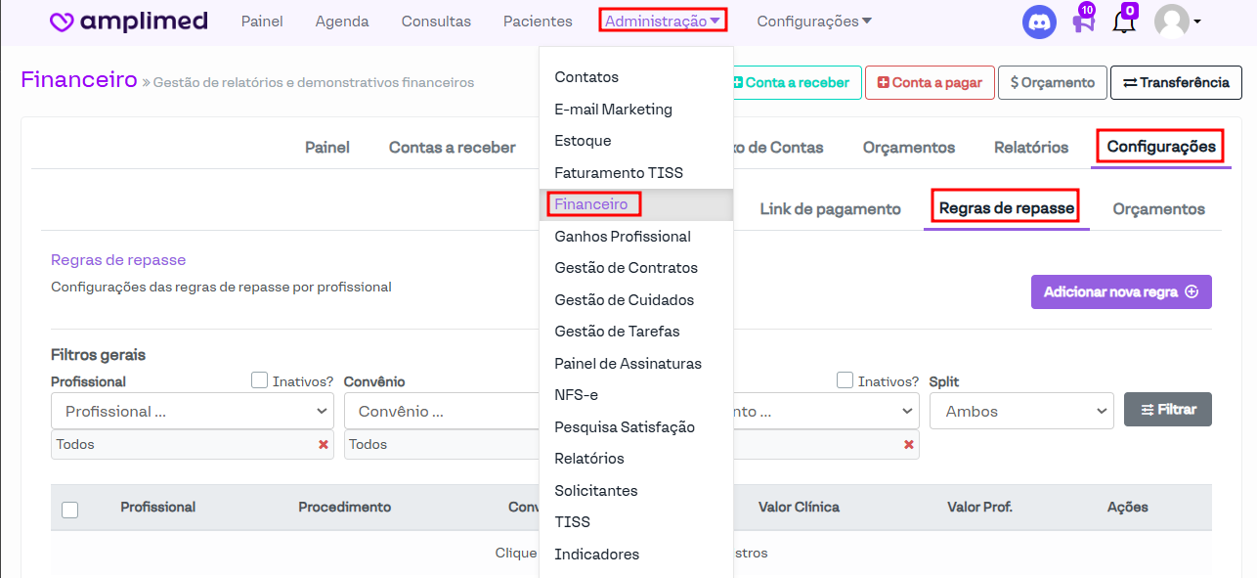Select Estoque in the Administração menu
This screenshot has height=578, width=1257.
[583, 141]
